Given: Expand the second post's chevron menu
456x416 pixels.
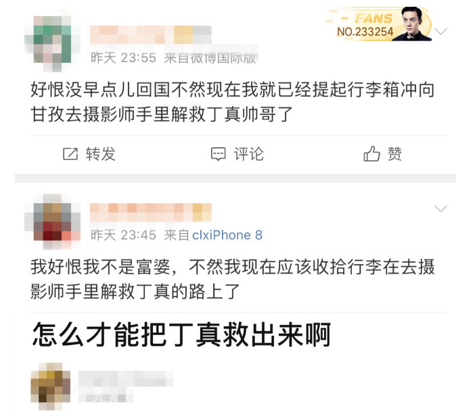Looking at the screenshot, I should click(x=441, y=208).
